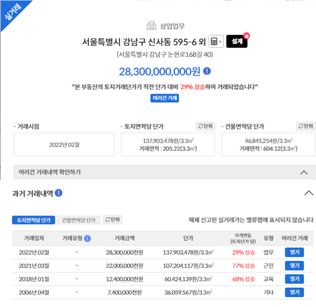Click the info icon beside 과거 거래내역
Viewport: 316px width, 307px height.
coord(58,193)
